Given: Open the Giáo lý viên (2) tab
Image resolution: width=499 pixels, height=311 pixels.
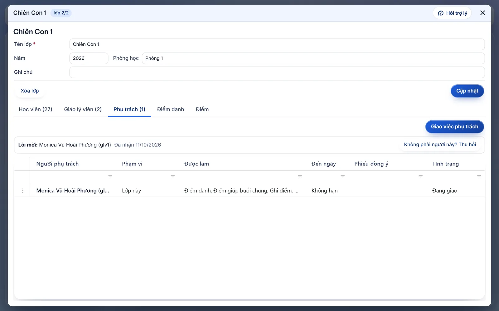Looking at the screenshot, I should click(83, 109).
